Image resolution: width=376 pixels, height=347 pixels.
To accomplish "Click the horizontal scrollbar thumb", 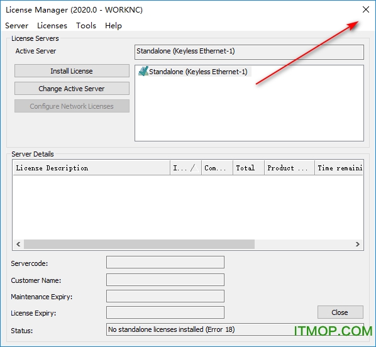I will pos(139,244).
